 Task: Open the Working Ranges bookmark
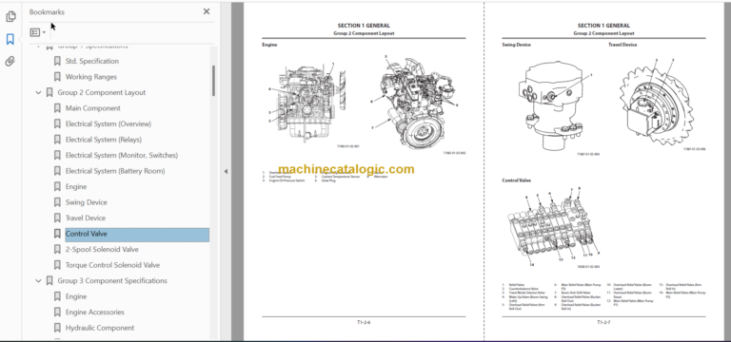pyautogui.click(x=91, y=77)
